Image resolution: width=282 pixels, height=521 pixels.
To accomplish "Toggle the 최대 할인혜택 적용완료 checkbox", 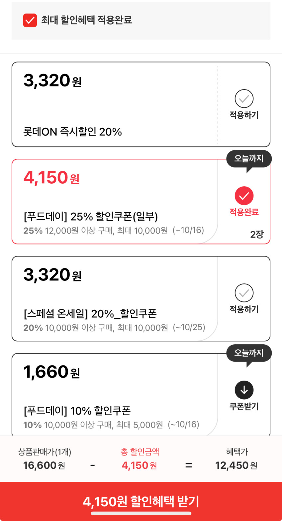I will coord(30,20).
